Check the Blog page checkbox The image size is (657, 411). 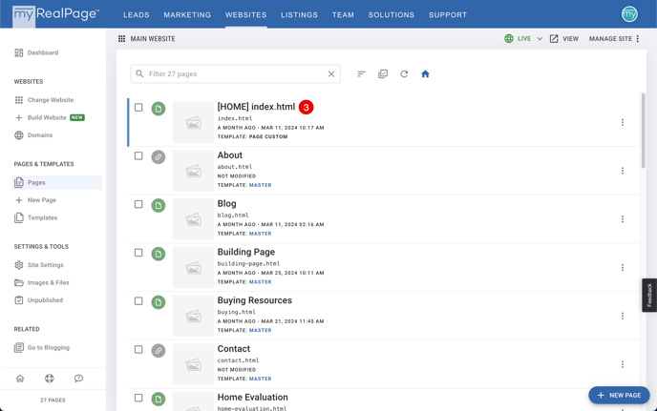tap(138, 204)
